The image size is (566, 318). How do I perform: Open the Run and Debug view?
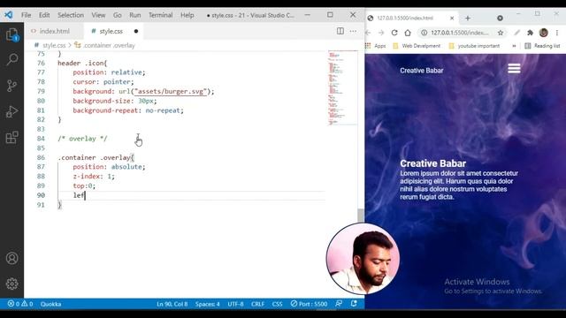(11, 111)
